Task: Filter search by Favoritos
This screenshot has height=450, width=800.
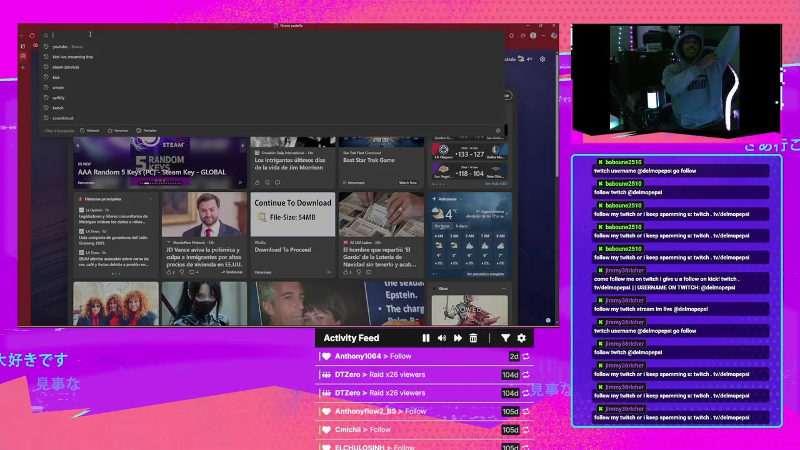Action: tap(118, 131)
